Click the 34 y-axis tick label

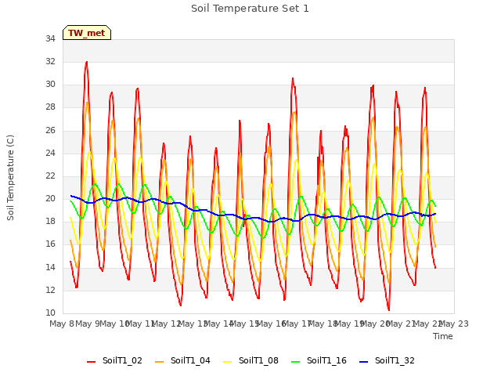[50, 38]
